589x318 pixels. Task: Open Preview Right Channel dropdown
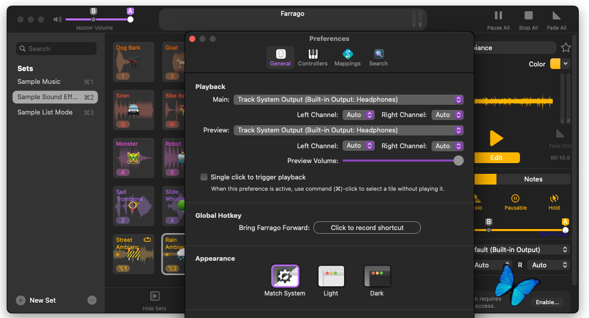click(x=447, y=146)
